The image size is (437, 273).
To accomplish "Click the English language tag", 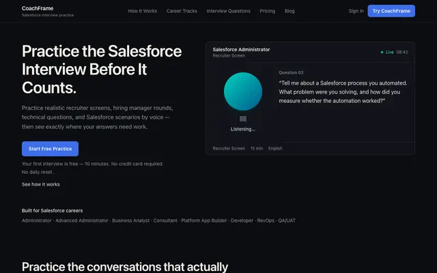I will click(275, 149).
